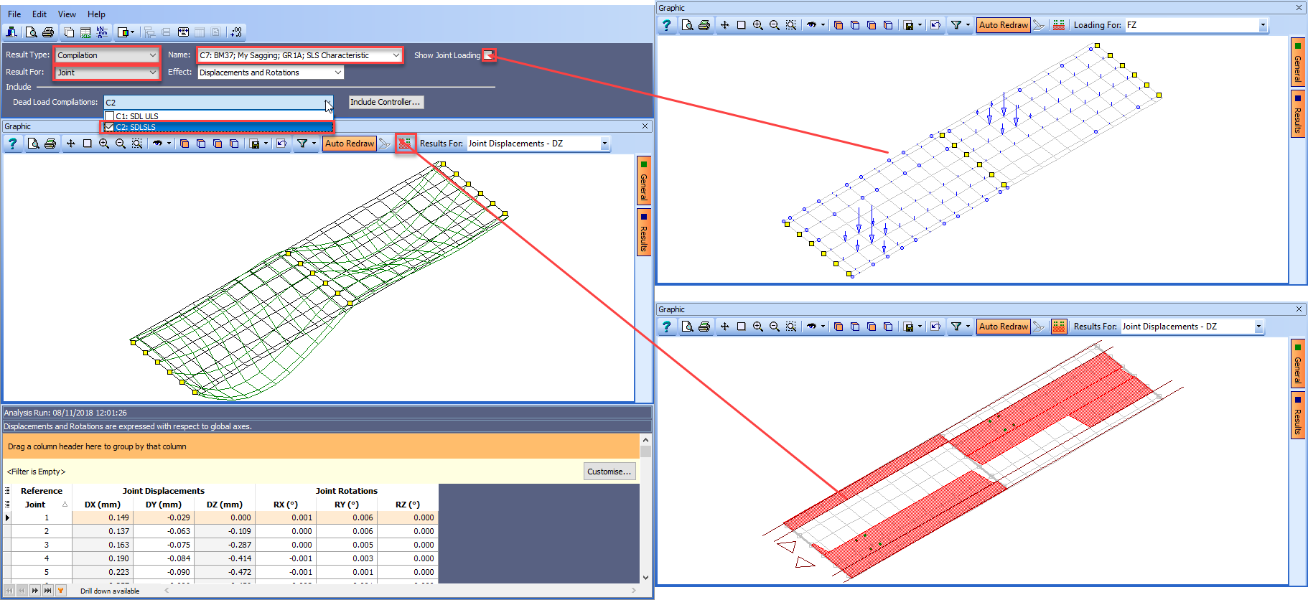Collapse the Dead Load Compilations dropdown

pos(327,103)
